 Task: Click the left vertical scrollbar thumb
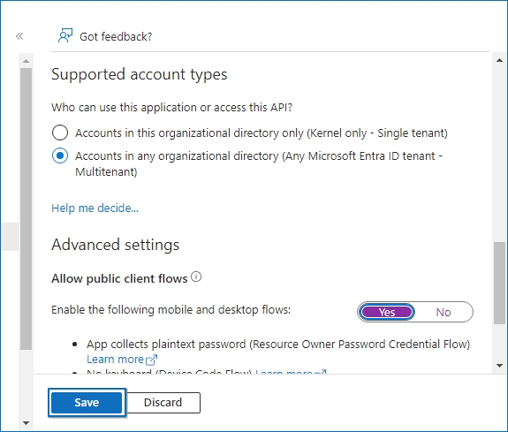click(27, 208)
